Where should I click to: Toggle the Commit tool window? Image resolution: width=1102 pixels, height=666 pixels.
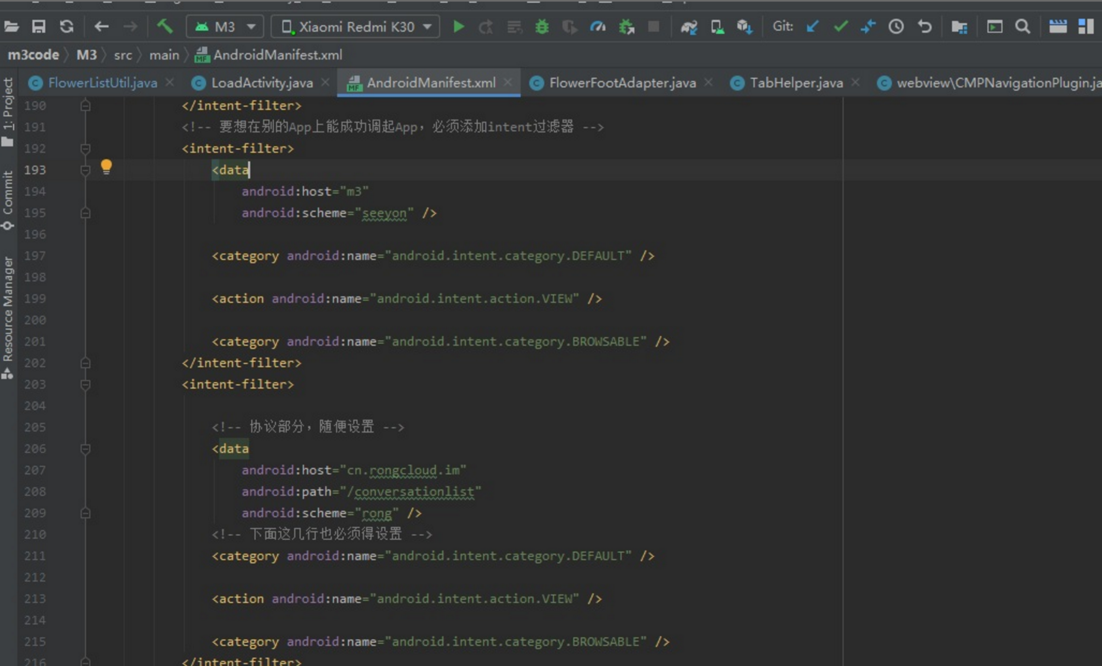(x=8, y=199)
